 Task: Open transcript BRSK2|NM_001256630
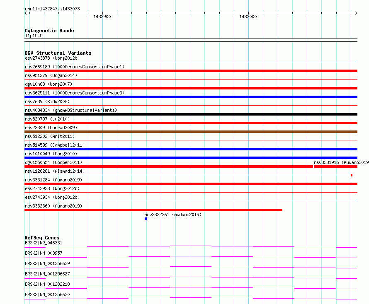point(47,294)
